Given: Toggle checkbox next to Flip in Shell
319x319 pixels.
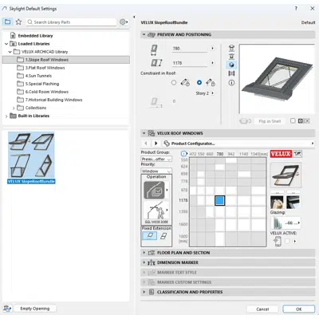Looking at the screenshot, I should [x=293, y=121].
